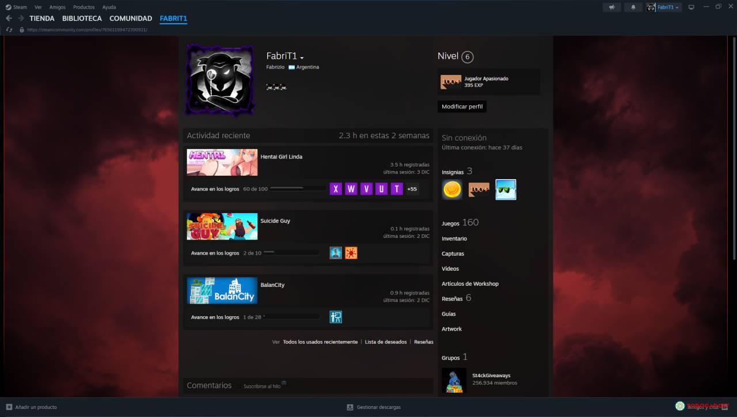Open the T achievement icon
Viewport: 737px width, 417px height.
(396, 189)
